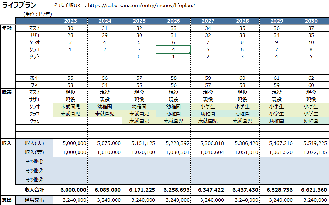Click the empty その他② cell under 2026
Image resolution: width=329 pixels, height=205 pixels.
(x=174, y=170)
